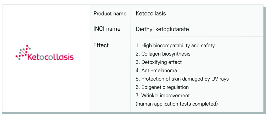Select the Product name label cell
Image resolution: width=268 pixels, height=119 pixels.
(x=110, y=14)
